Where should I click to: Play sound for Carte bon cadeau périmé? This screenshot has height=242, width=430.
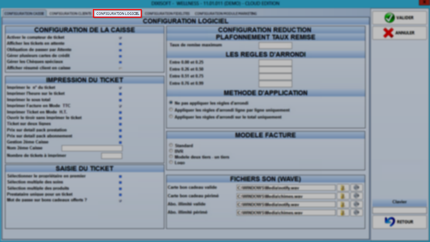357,196
